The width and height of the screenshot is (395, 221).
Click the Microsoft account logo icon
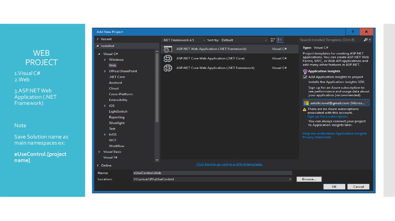[306, 103]
